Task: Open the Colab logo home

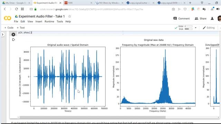Action: point(8,18)
